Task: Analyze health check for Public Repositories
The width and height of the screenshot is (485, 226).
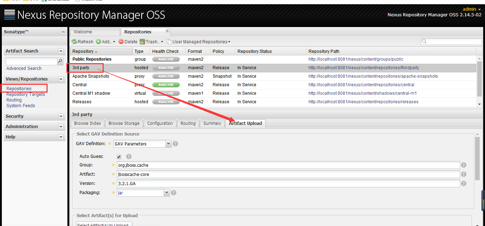Action: coord(166,59)
